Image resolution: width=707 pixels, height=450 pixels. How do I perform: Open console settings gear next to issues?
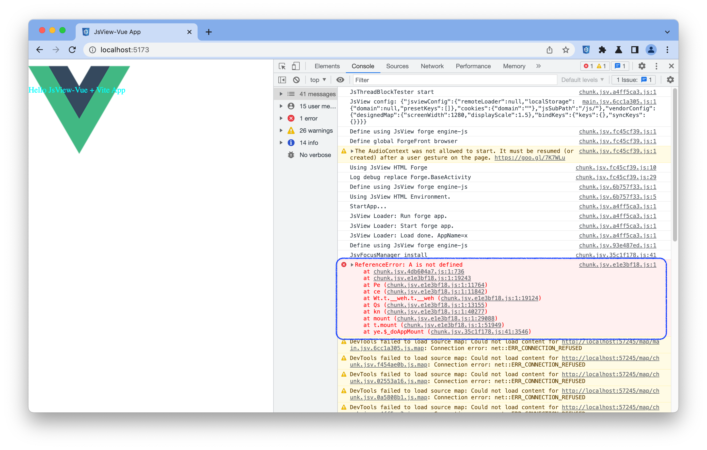(670, 80)
